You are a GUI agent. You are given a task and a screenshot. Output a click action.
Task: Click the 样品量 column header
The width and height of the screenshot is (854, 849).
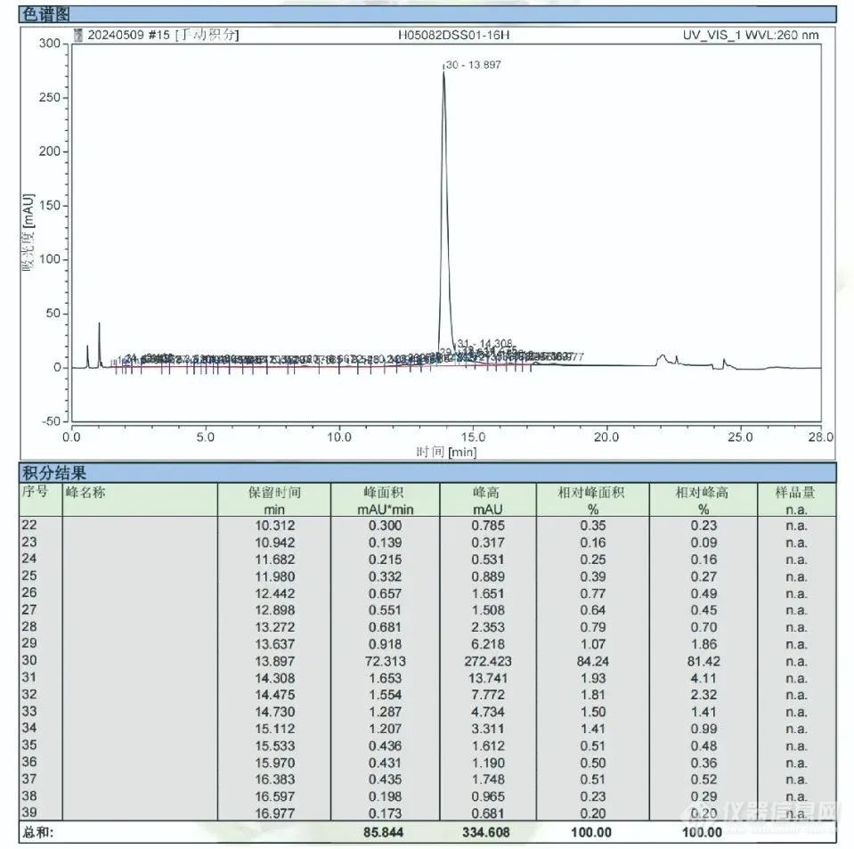click(796, 493)
